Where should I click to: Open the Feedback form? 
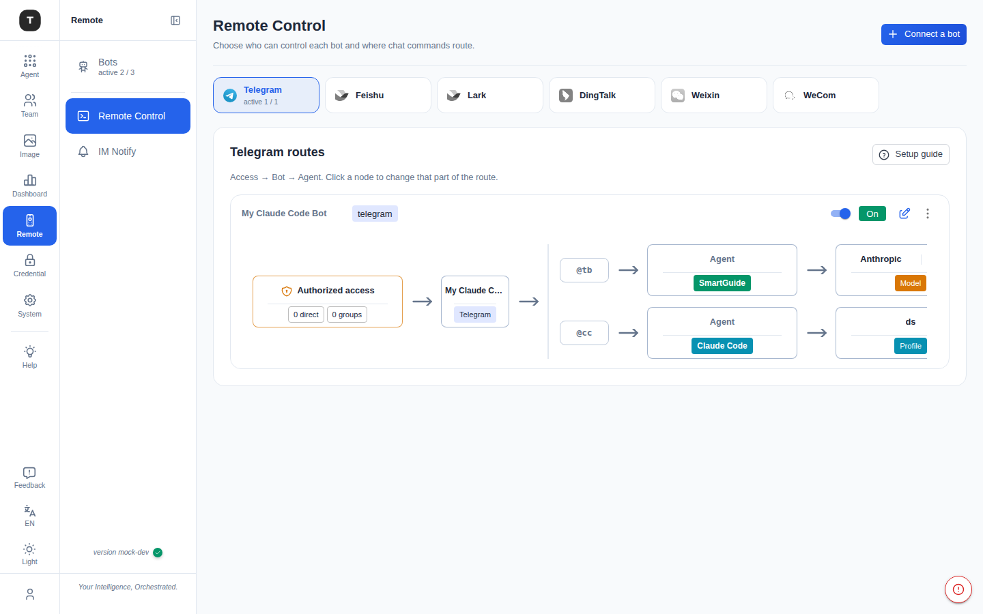[29, 478]
